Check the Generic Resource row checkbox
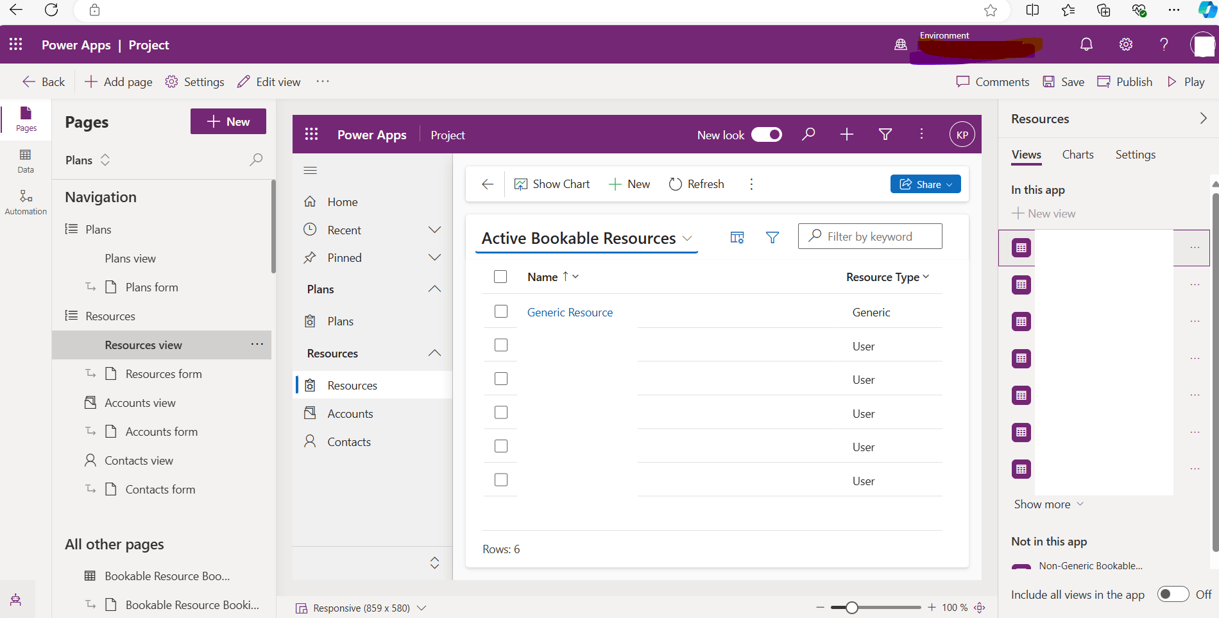 [501, 311]
